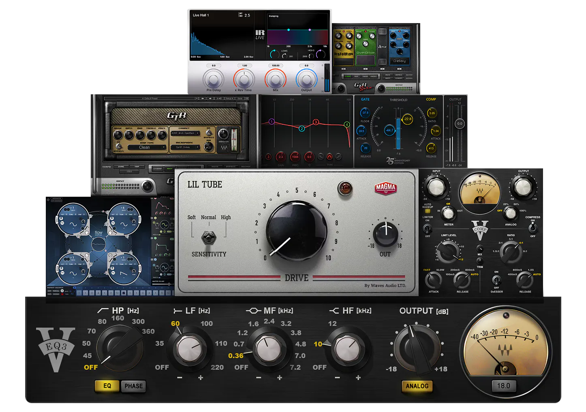
Task: Click the high-pass filter slope icon beside HP
Action: [103, 310]
